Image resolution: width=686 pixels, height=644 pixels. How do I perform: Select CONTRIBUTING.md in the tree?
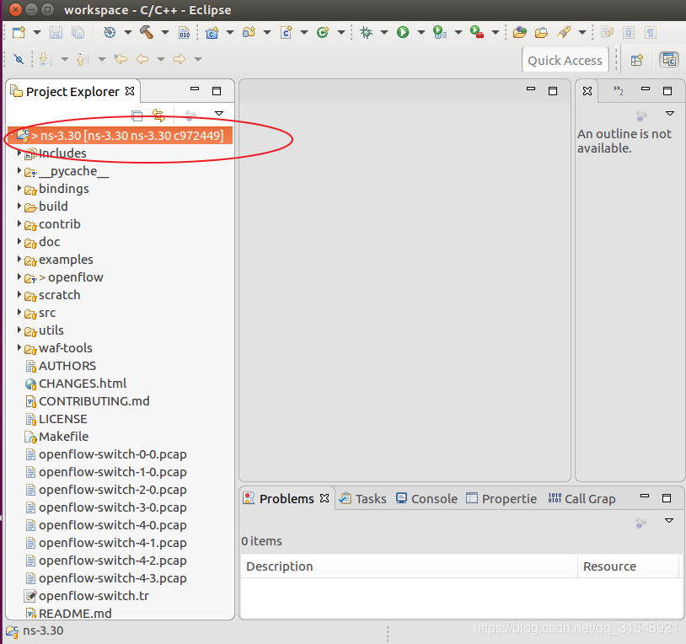(87, 401)
